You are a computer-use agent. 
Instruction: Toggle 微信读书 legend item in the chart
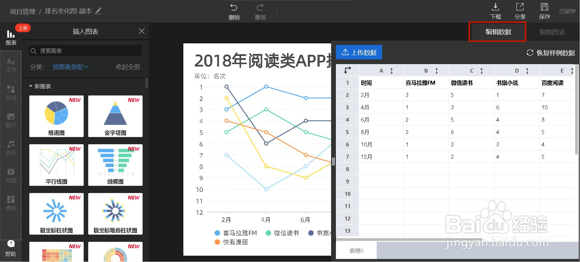(x=282, y=233)
